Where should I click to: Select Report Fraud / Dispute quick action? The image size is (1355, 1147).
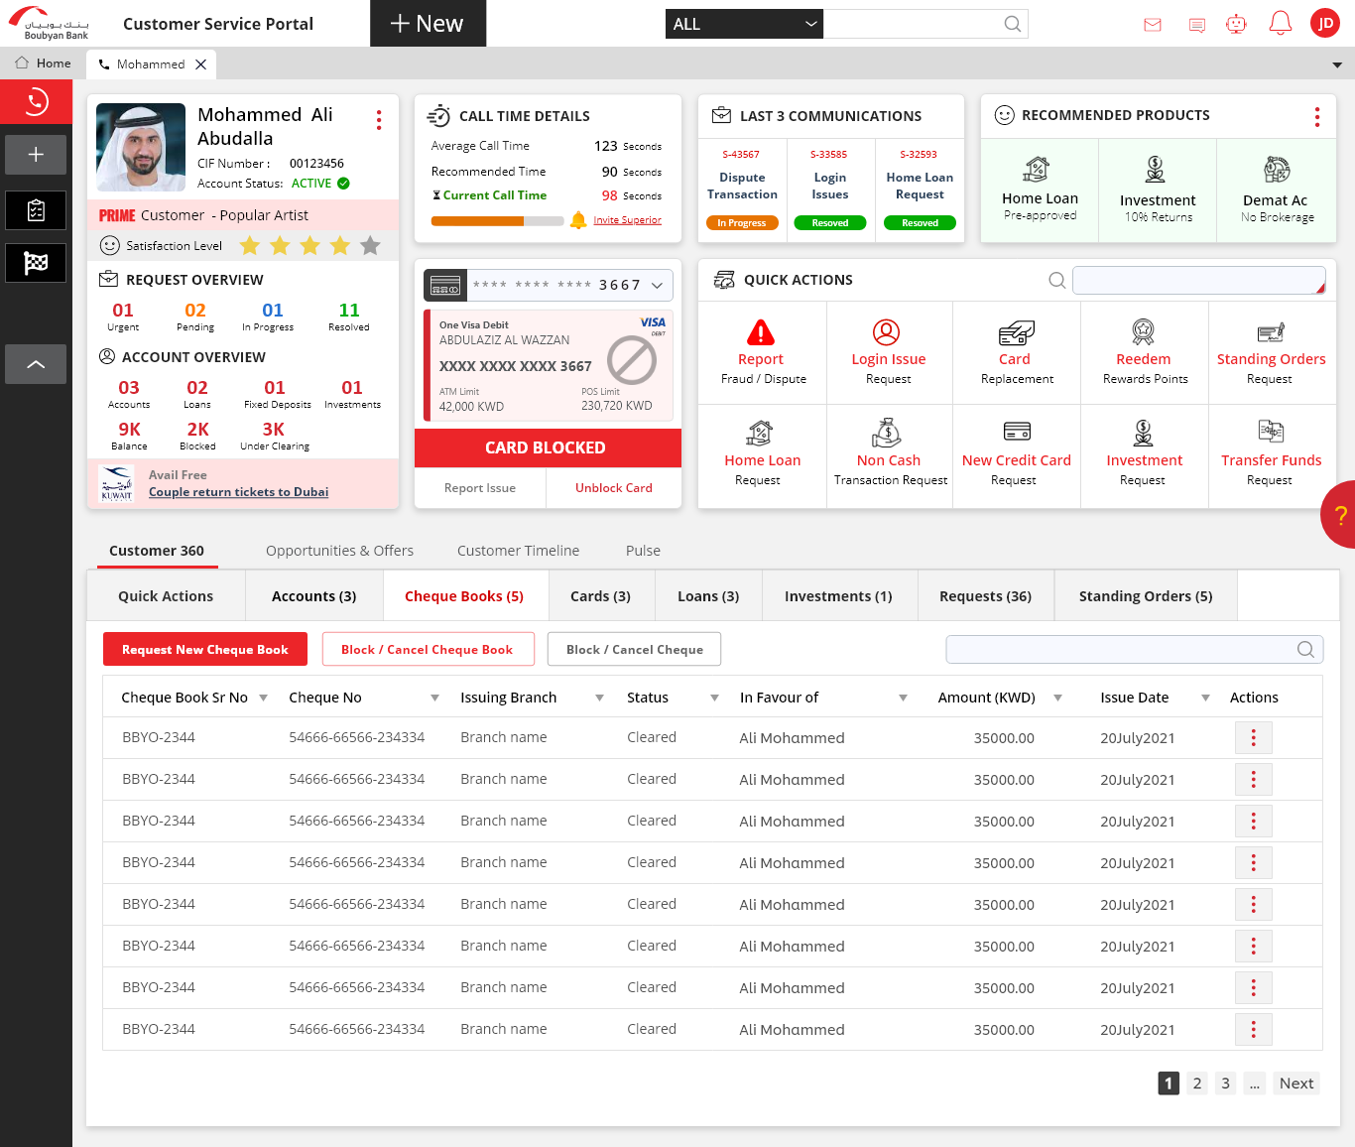(762, 353)
